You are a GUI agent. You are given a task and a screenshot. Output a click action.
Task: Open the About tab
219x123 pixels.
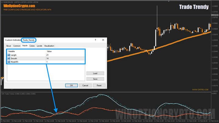coord(9,46)
